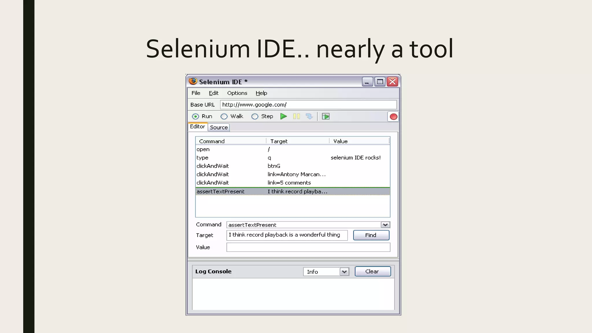The height and width of the screenshot is (333, 592).
Task: Minimize the Selenium IDE window
Action: (367, 82)
